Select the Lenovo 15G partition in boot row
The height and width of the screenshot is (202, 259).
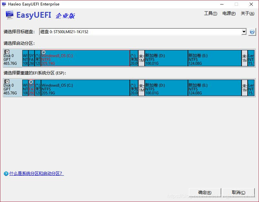pos(251,58)
